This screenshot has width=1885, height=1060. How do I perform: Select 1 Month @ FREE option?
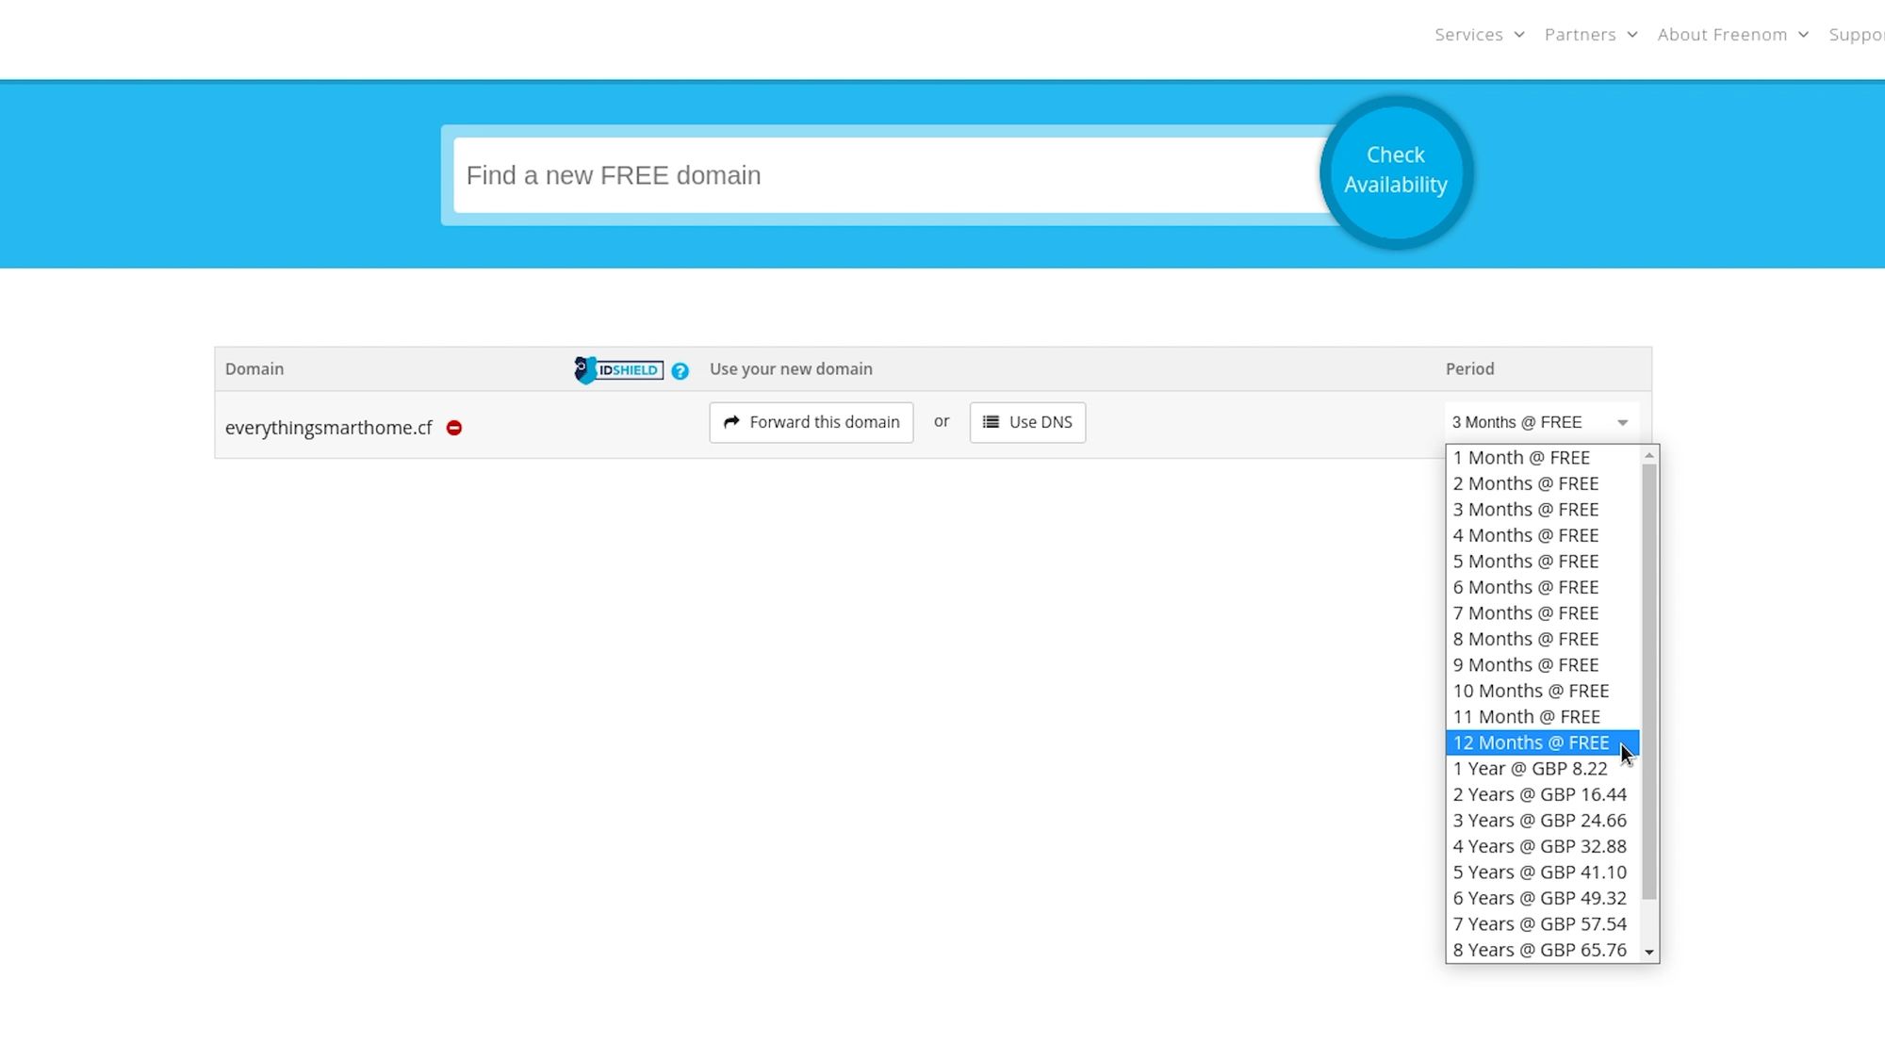(1543, 458)
